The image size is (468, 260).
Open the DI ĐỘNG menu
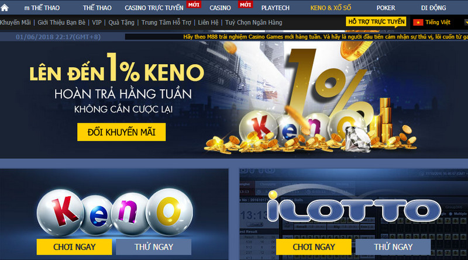[433, 8]
